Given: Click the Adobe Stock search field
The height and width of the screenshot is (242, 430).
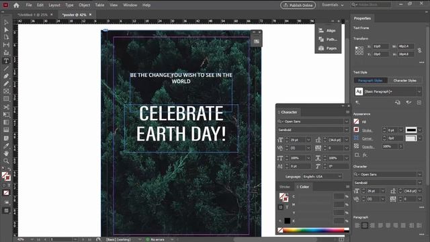Looking at the screenshot, I should coord(371,5).
